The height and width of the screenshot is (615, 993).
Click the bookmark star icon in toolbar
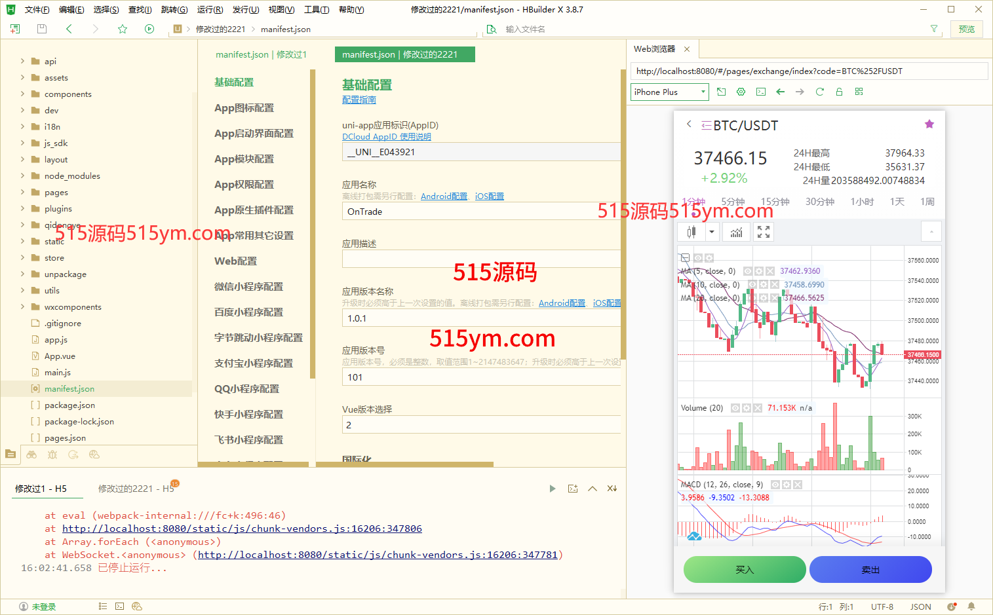click(123, 29)
